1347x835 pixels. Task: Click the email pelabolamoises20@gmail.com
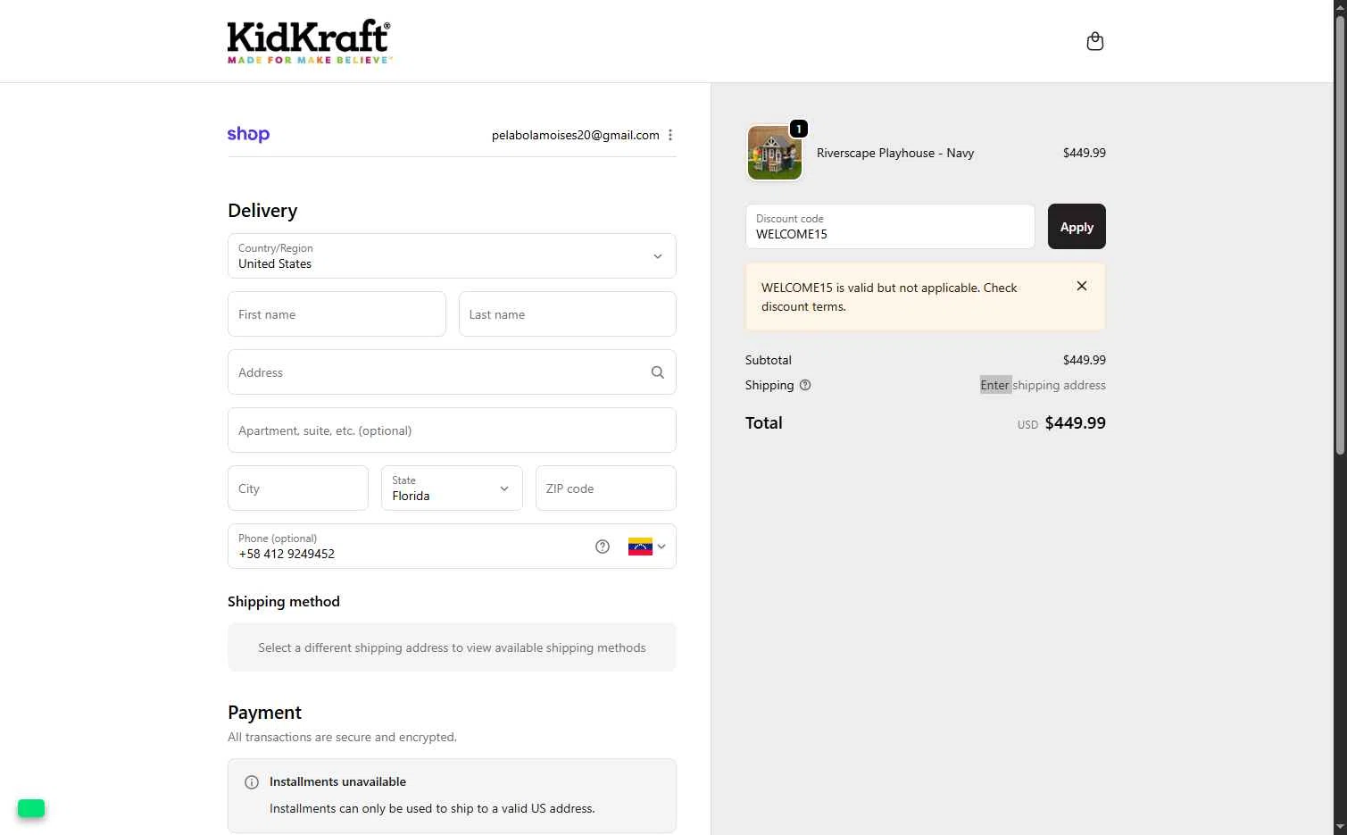[576, 135]
